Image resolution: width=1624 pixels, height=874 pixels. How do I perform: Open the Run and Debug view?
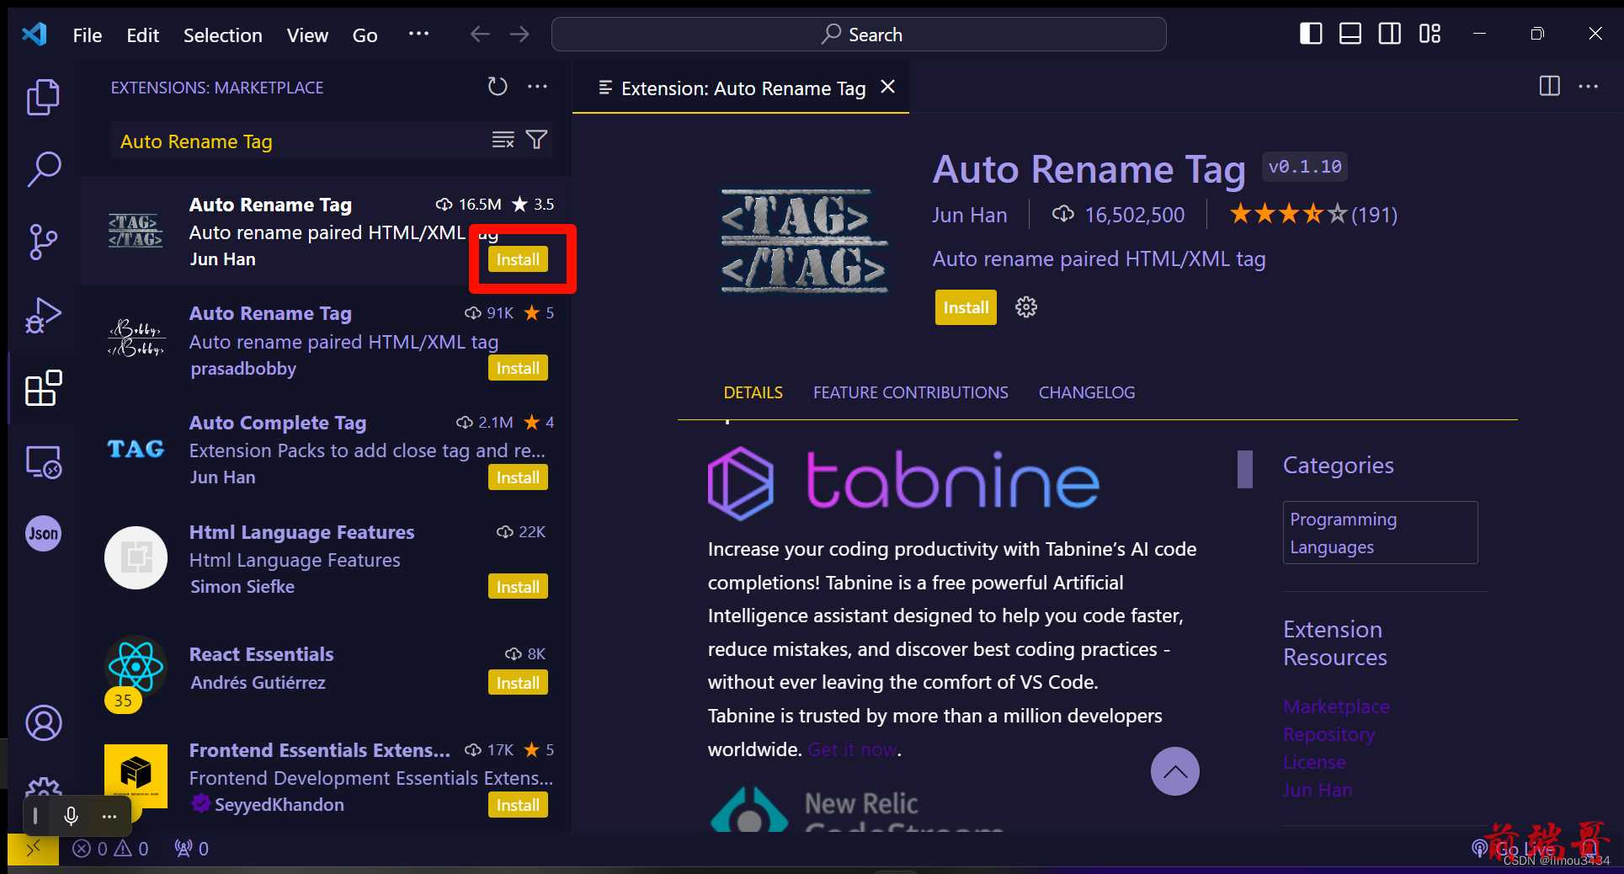pyautogui.click(x=43, y=315)
